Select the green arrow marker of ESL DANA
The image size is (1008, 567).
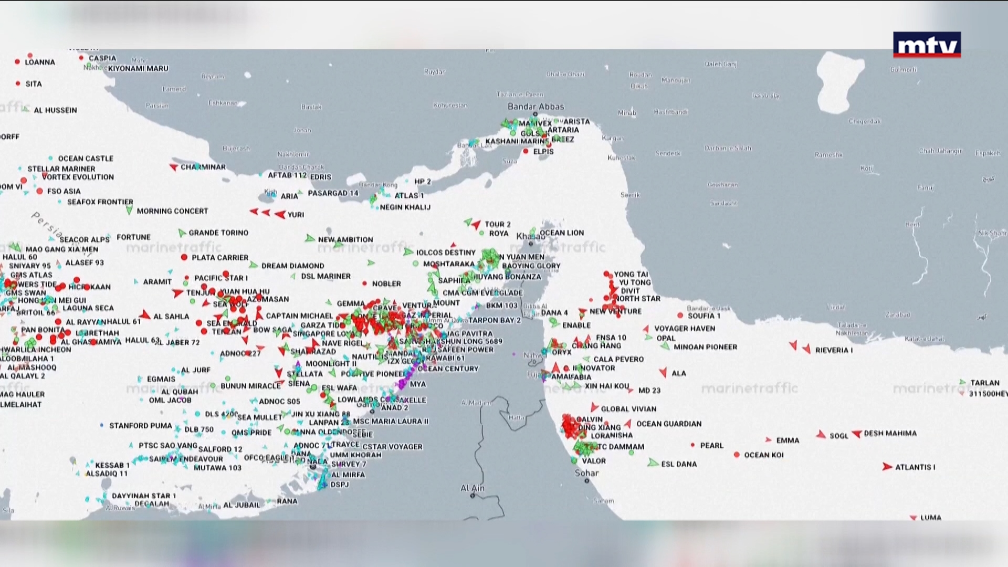(x=653, y=463)
